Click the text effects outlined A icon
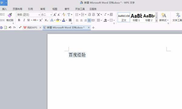Viewport: 182px width, 109px height. (52, 20)
